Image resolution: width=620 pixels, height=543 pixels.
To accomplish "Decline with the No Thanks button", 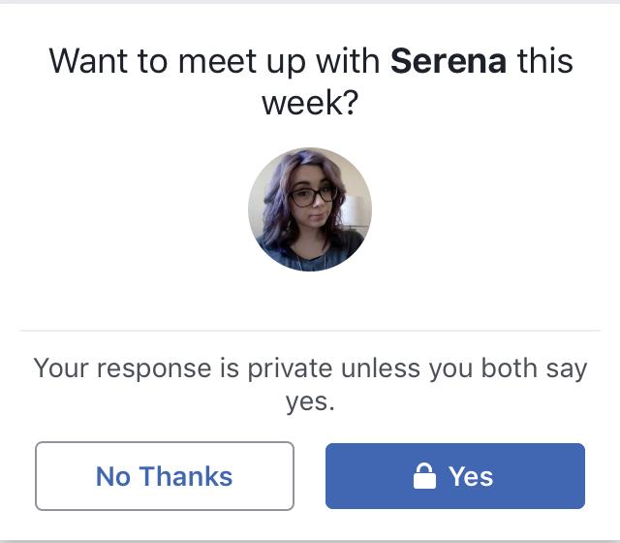I will coord(165,476).
